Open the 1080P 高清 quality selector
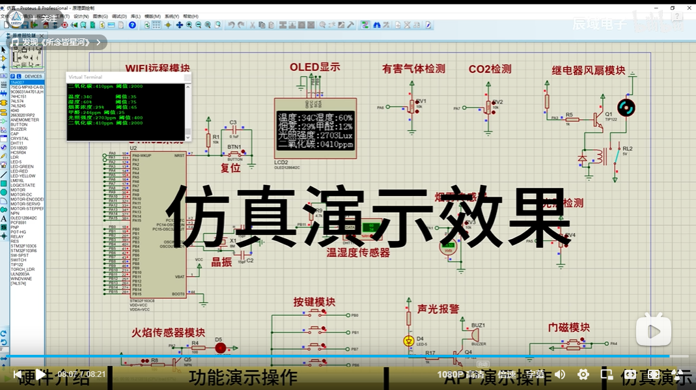This screenshot has width=696, height=390. point(461,374)
